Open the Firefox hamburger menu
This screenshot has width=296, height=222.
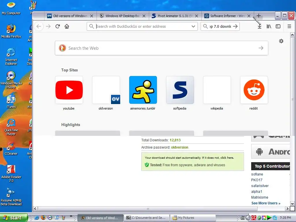click(x=289, y=26)
